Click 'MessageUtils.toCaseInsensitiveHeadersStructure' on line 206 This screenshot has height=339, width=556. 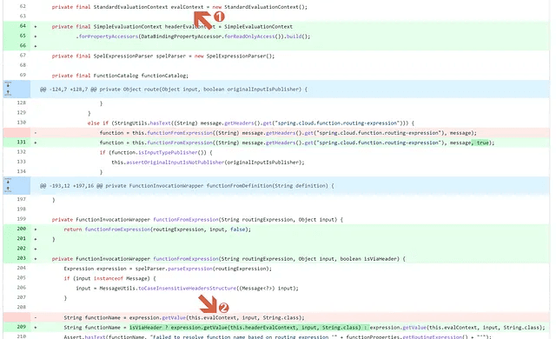click(168, 289)
